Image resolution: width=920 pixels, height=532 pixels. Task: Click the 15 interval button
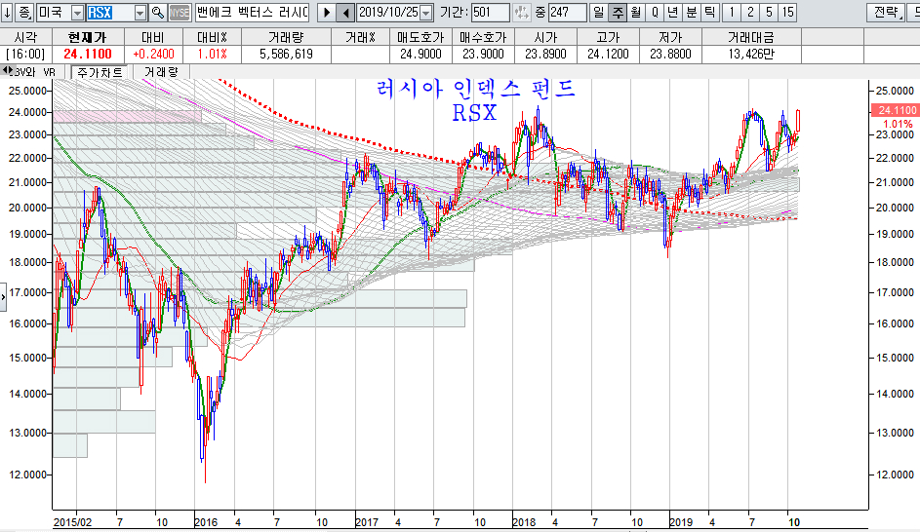tap(787, 13)
